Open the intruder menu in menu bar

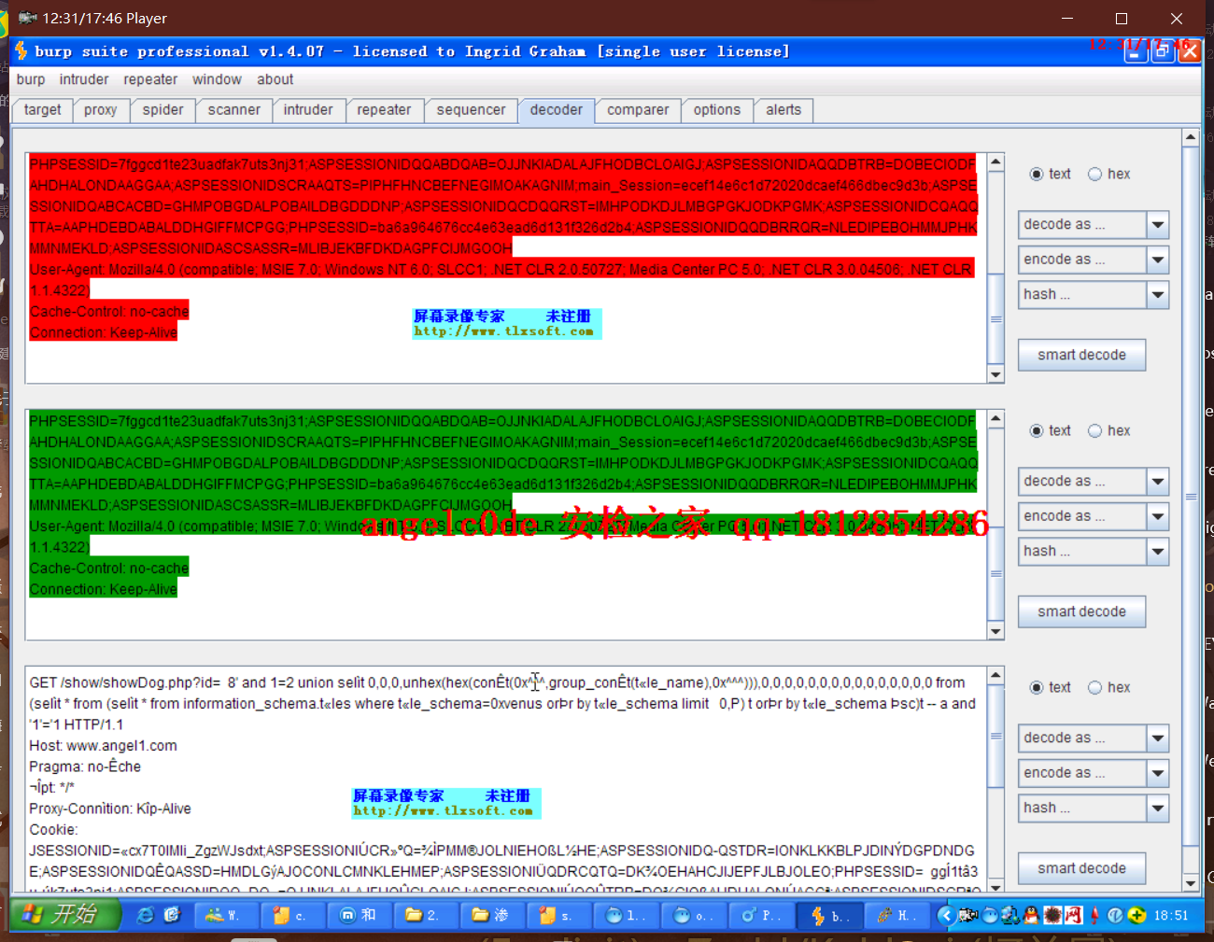(84, 79)
